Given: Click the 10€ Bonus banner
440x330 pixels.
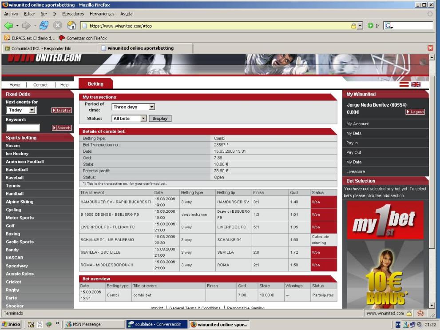Looking at the screenshot, I should pyautogui.click(x=385, y=274).
